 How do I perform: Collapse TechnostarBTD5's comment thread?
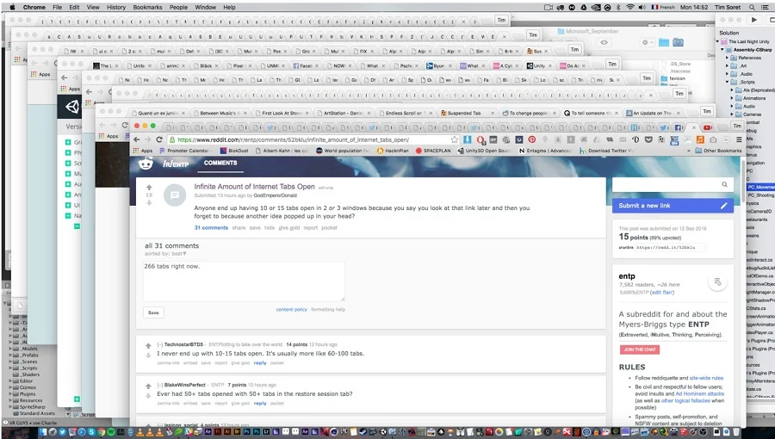point(160,344)
